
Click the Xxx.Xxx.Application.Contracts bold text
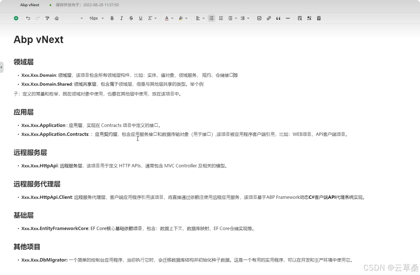click(55, 134)
